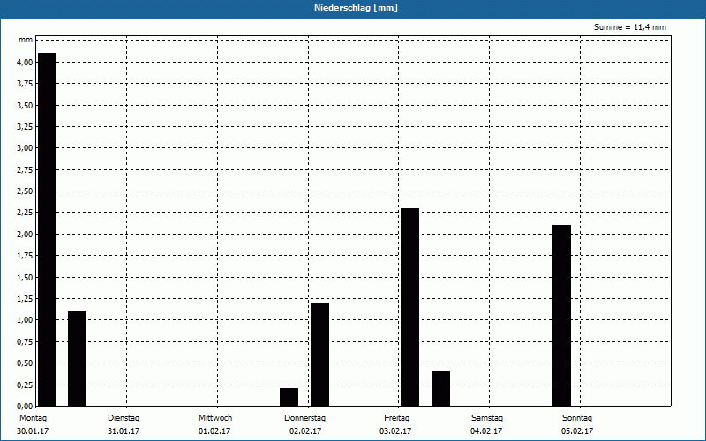Click the 0,50 y-axis value

(25, 363)
